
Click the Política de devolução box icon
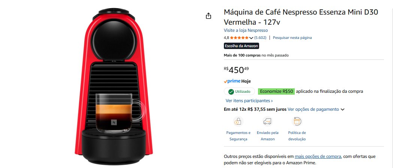(297, 122)
